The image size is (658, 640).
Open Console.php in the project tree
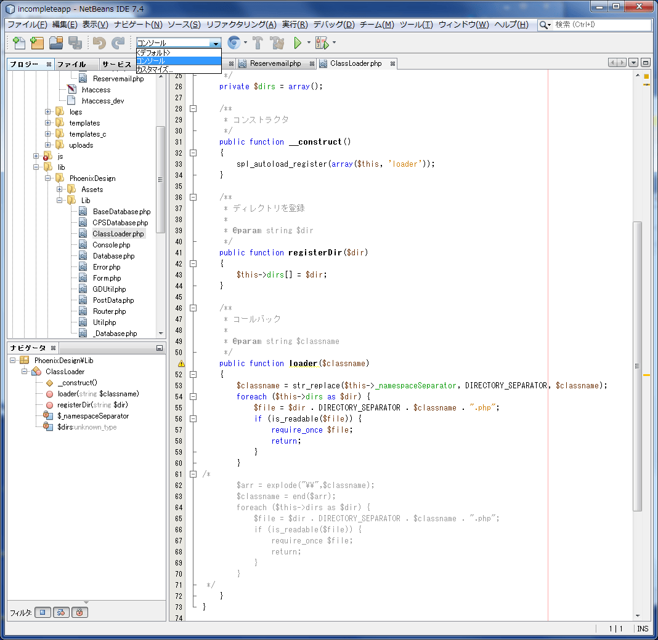[111, 245]
